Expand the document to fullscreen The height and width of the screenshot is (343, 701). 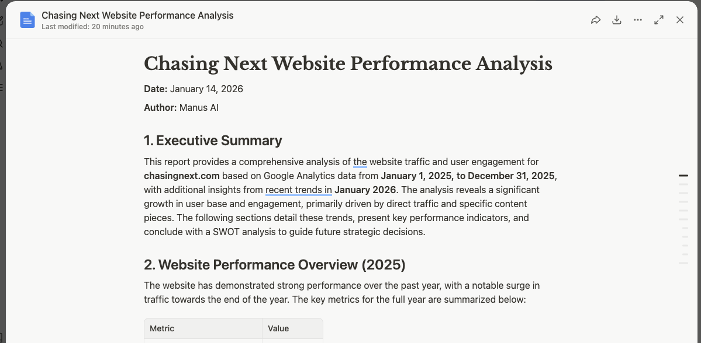(659, 20)
